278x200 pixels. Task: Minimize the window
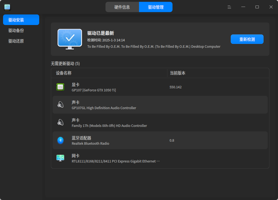click(243, 7)
